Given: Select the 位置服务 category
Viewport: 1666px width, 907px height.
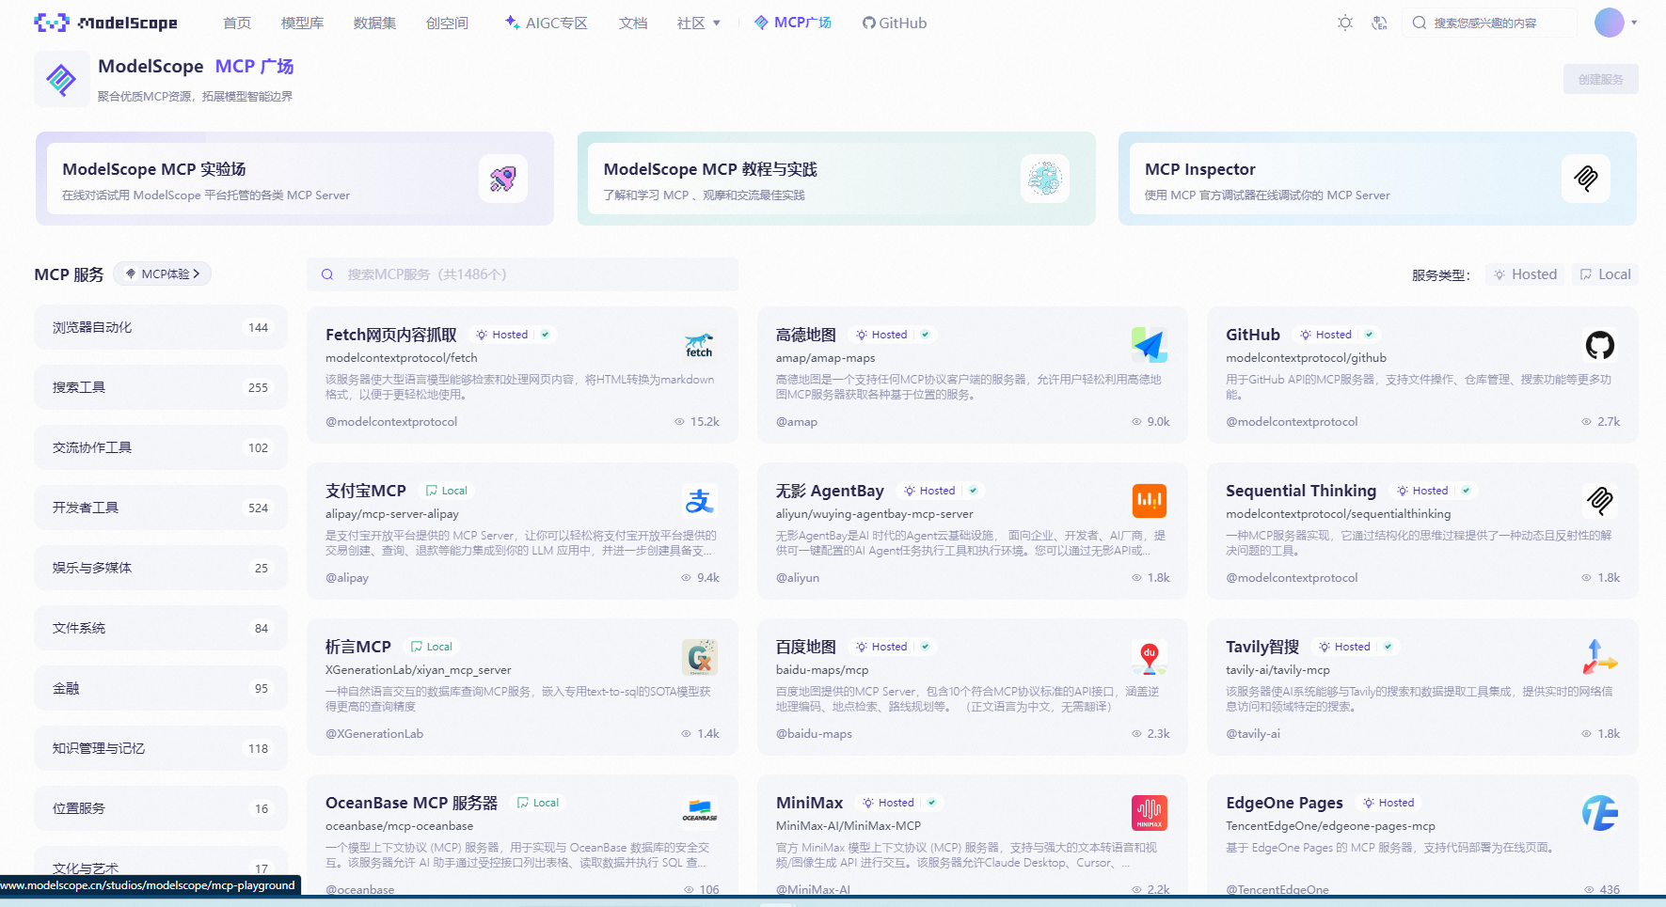Looking at the screenshot, I should 161,808.
